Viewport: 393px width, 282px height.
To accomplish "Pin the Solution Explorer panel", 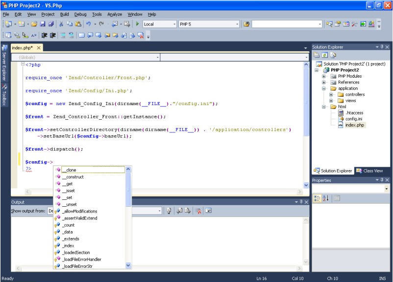I will tap(382, 47).
